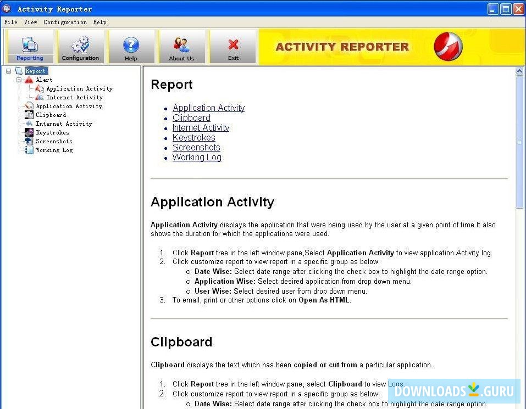This screenshot has width=526, height=409.
Task: Select Internet Activity under Alert in tree
Action: point(74,97)
